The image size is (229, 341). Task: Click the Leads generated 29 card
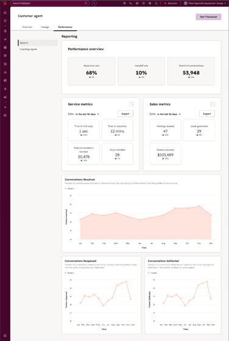pos(199,130)
